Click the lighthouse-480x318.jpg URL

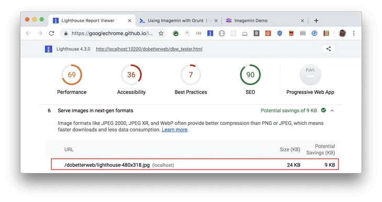click(x=107, y=165)
